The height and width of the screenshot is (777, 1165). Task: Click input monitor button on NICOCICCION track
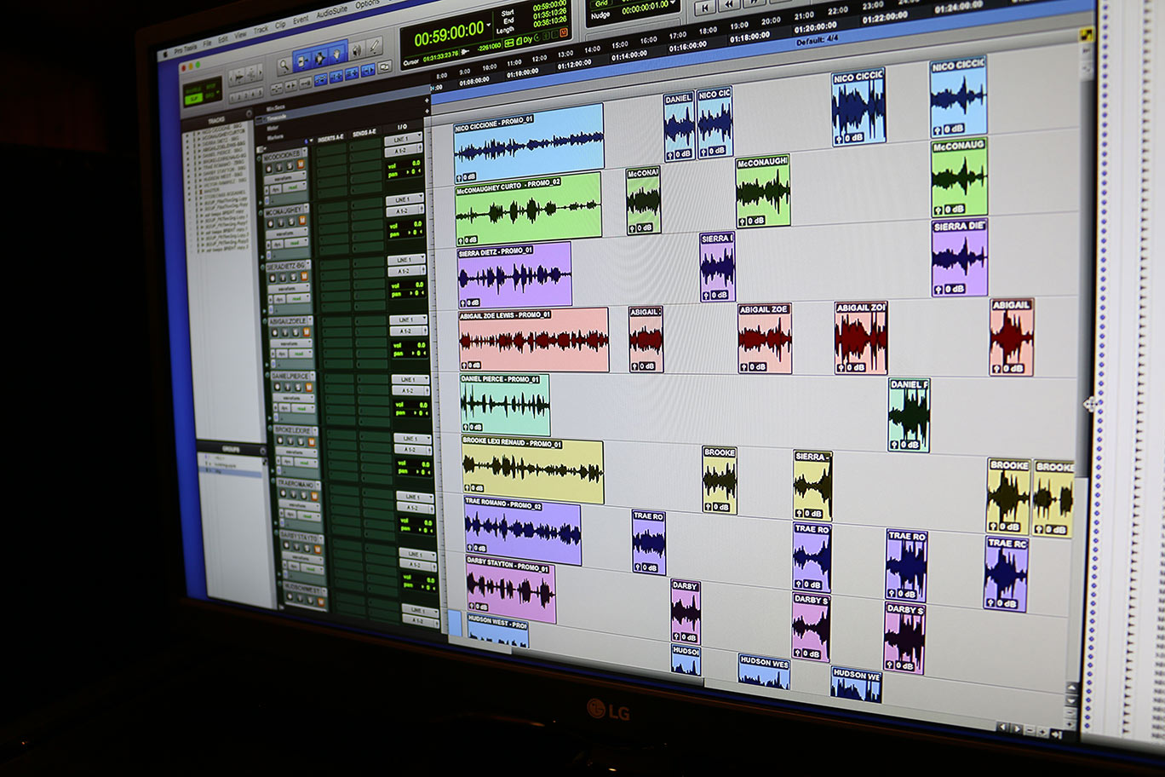278,167
